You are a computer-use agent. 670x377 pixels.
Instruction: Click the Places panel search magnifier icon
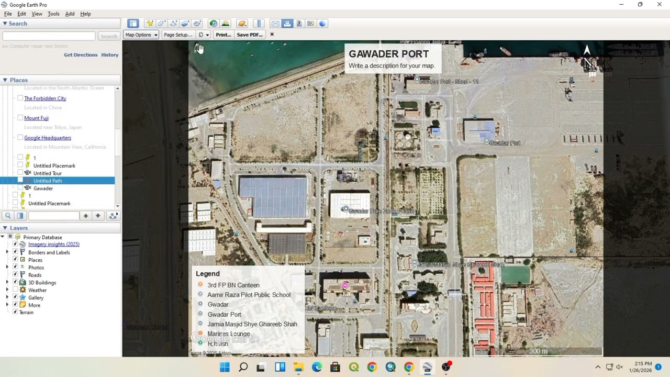[x=8, y=216]
